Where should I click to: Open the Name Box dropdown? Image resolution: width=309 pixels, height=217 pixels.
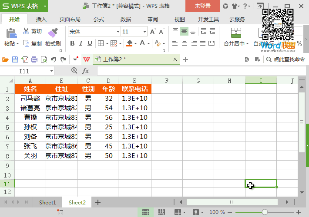[51, 71]
